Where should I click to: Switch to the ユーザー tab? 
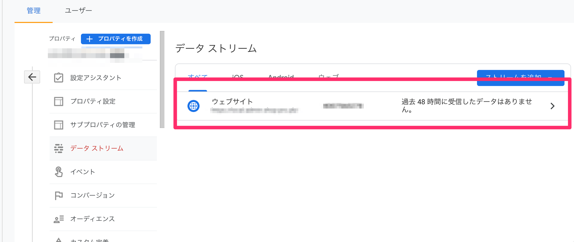(78, 11)
